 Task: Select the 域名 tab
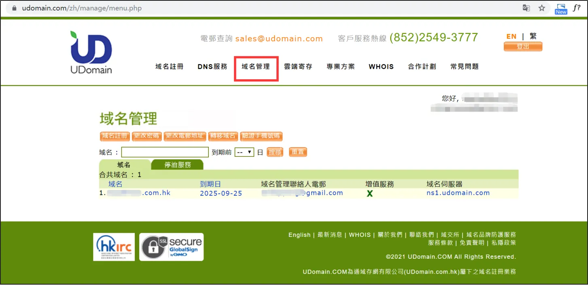point(124,165)
